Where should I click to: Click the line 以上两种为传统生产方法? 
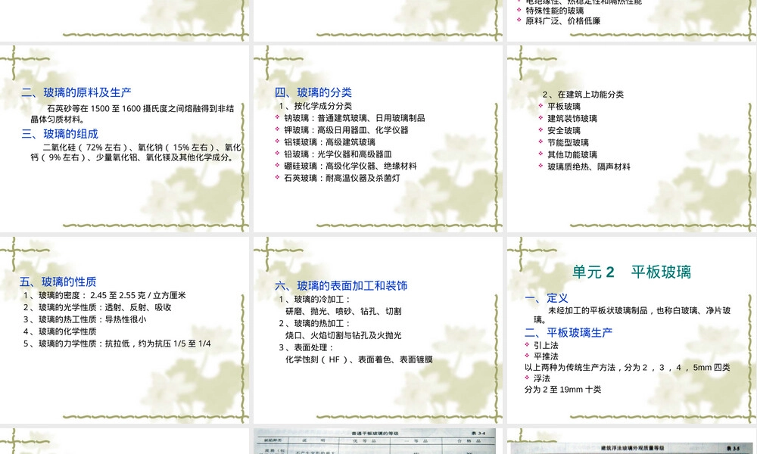[627, 368]
